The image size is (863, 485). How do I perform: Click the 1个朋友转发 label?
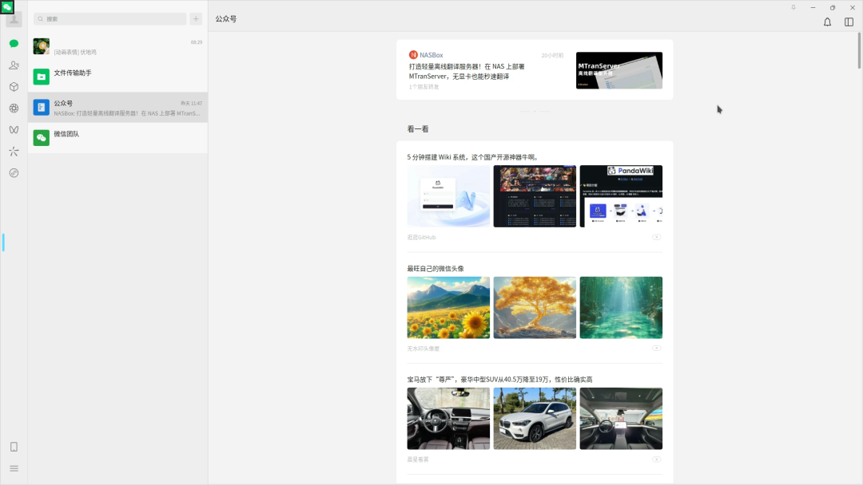coord(424,87)
